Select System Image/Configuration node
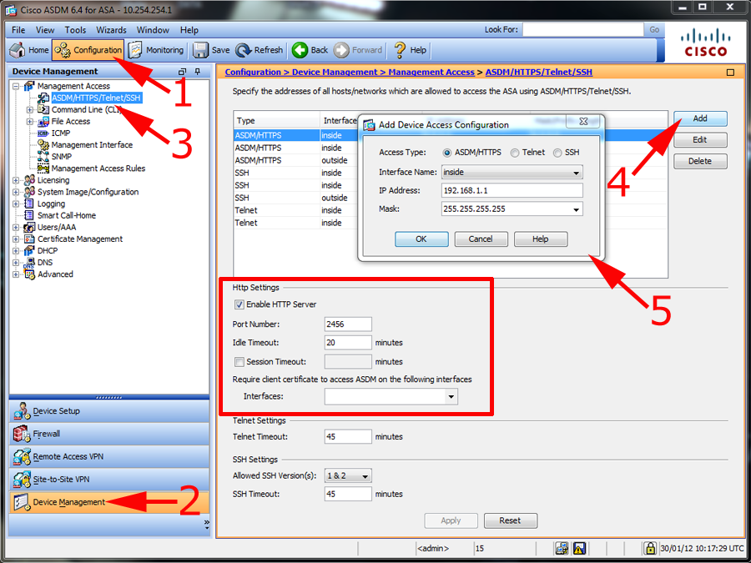 pyautogui.click(x=88, y=192)
